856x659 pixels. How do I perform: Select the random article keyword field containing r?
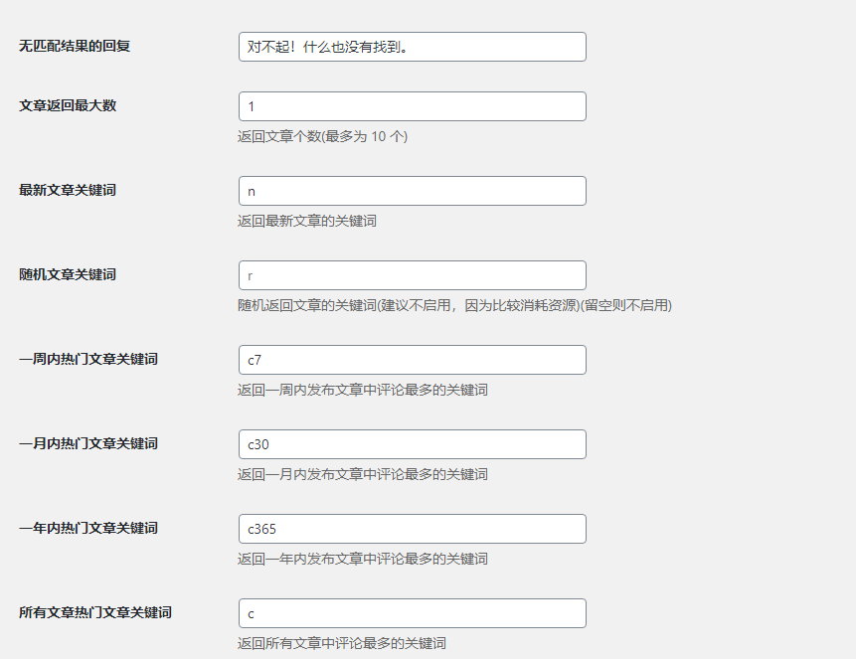tap(412, 275)
